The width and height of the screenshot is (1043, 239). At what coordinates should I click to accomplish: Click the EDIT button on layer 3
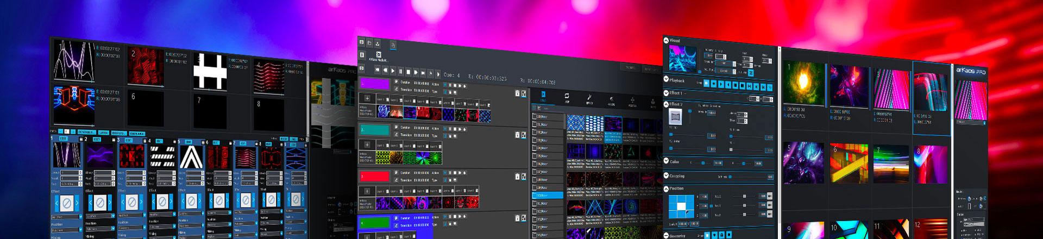tap(128, 140)
